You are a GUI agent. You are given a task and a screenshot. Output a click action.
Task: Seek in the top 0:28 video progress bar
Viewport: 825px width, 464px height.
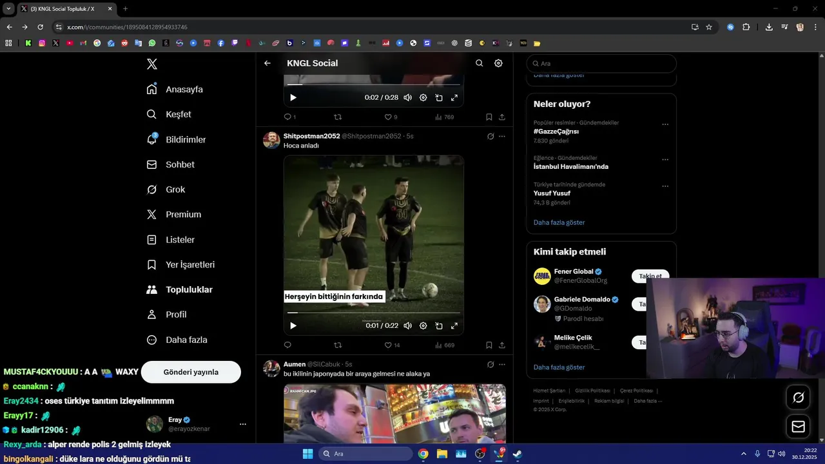(x=374, y=84)
